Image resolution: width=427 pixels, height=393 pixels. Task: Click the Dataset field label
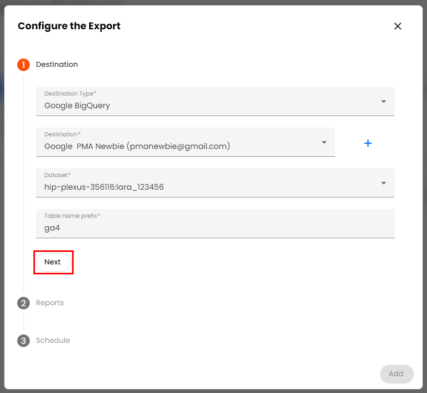pos(57,175)
